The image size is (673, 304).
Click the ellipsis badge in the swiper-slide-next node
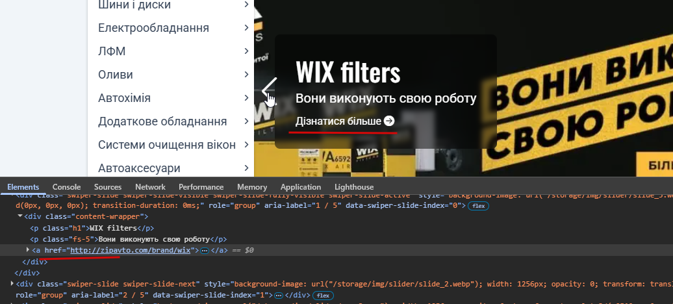tap(278, 296)
